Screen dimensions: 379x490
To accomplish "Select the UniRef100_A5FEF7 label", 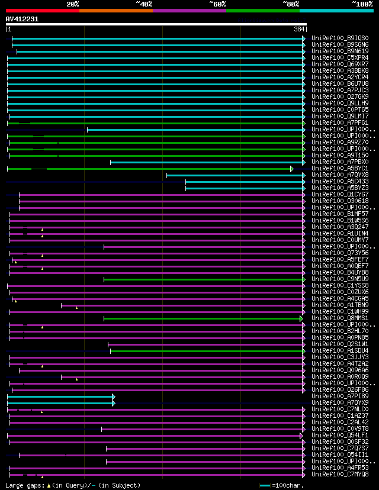I will point(340,259).
